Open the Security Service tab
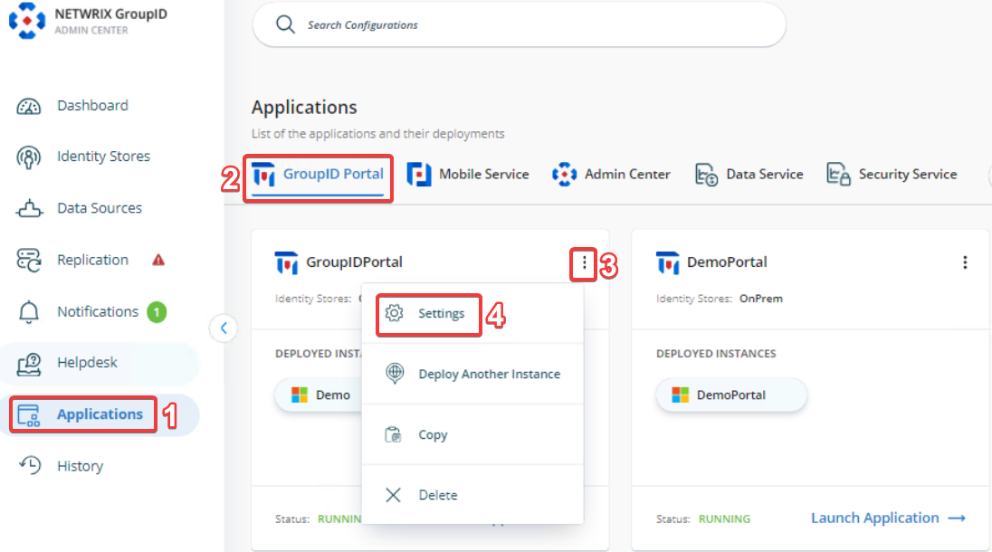This screenshot has height=552, width=992. 892,175
